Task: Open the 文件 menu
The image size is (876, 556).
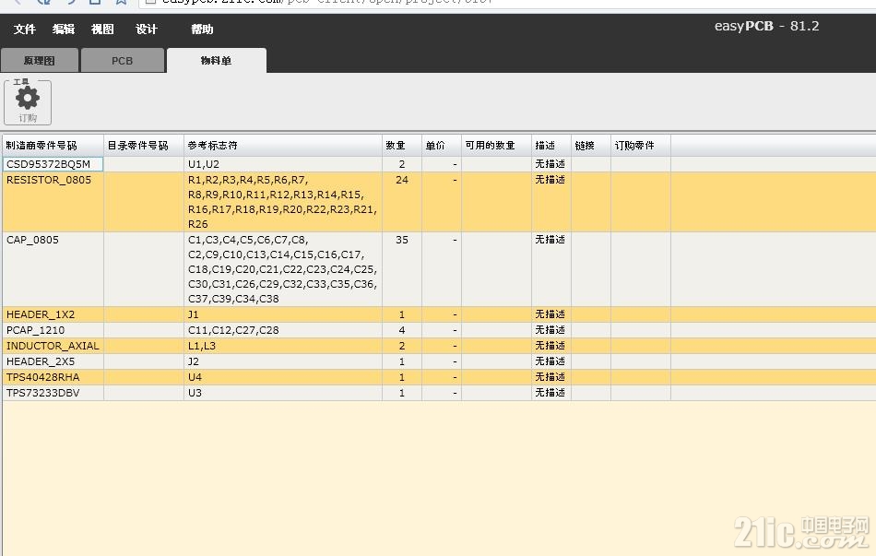Action: pos(25,30)
